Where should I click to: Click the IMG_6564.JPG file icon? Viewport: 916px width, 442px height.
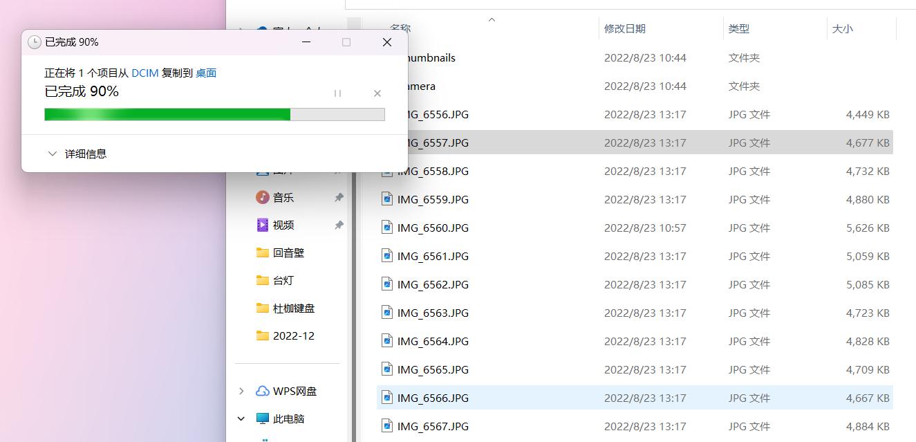[387, 341]
